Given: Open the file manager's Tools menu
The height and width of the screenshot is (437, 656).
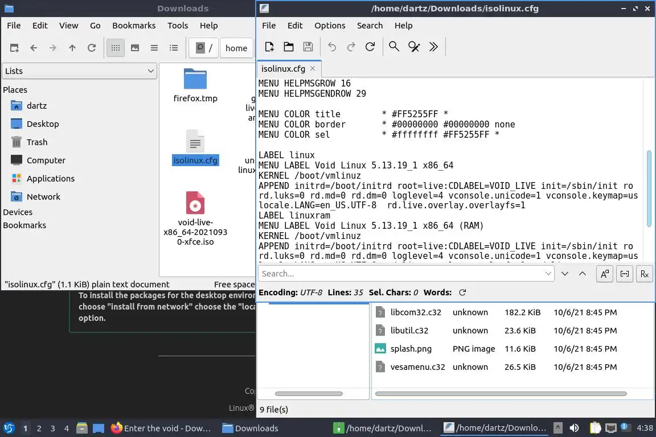Looking at the screenshot, I should 178,26.
